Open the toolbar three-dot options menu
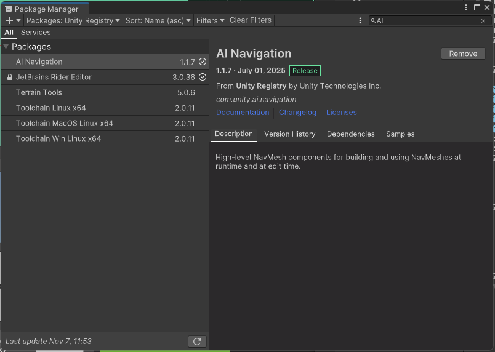This screenshot has width=495, height=352. 360,20
